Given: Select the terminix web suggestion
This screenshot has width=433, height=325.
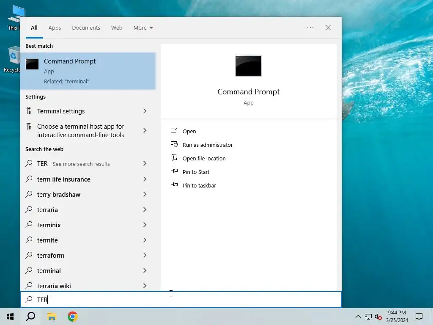Looking at the screenshot, I should click(x=88, y=225).
